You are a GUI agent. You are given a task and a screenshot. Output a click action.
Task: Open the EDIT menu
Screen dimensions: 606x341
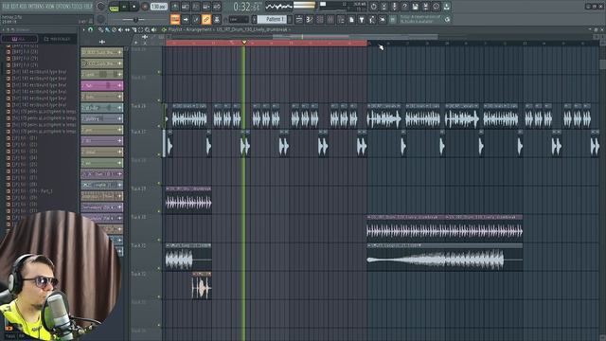pyautogui.click(x=14, y=7)
